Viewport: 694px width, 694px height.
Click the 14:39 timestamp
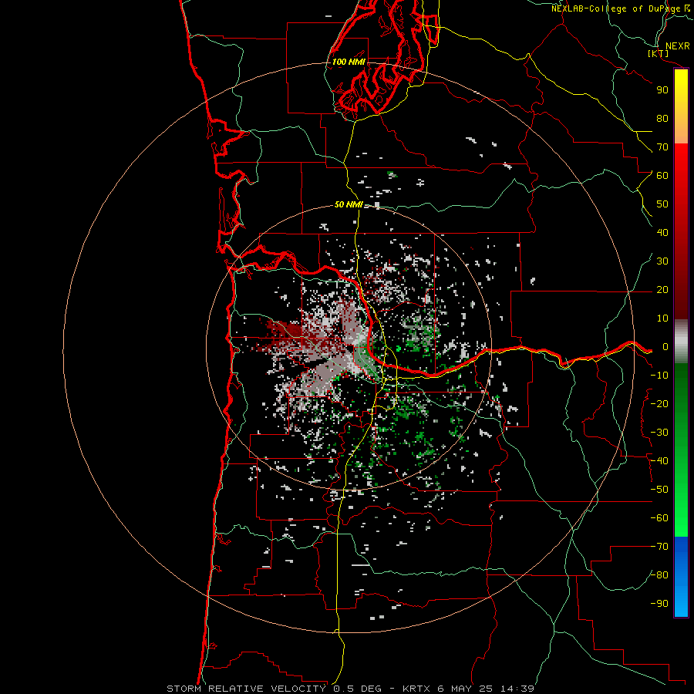pos(517,689)
